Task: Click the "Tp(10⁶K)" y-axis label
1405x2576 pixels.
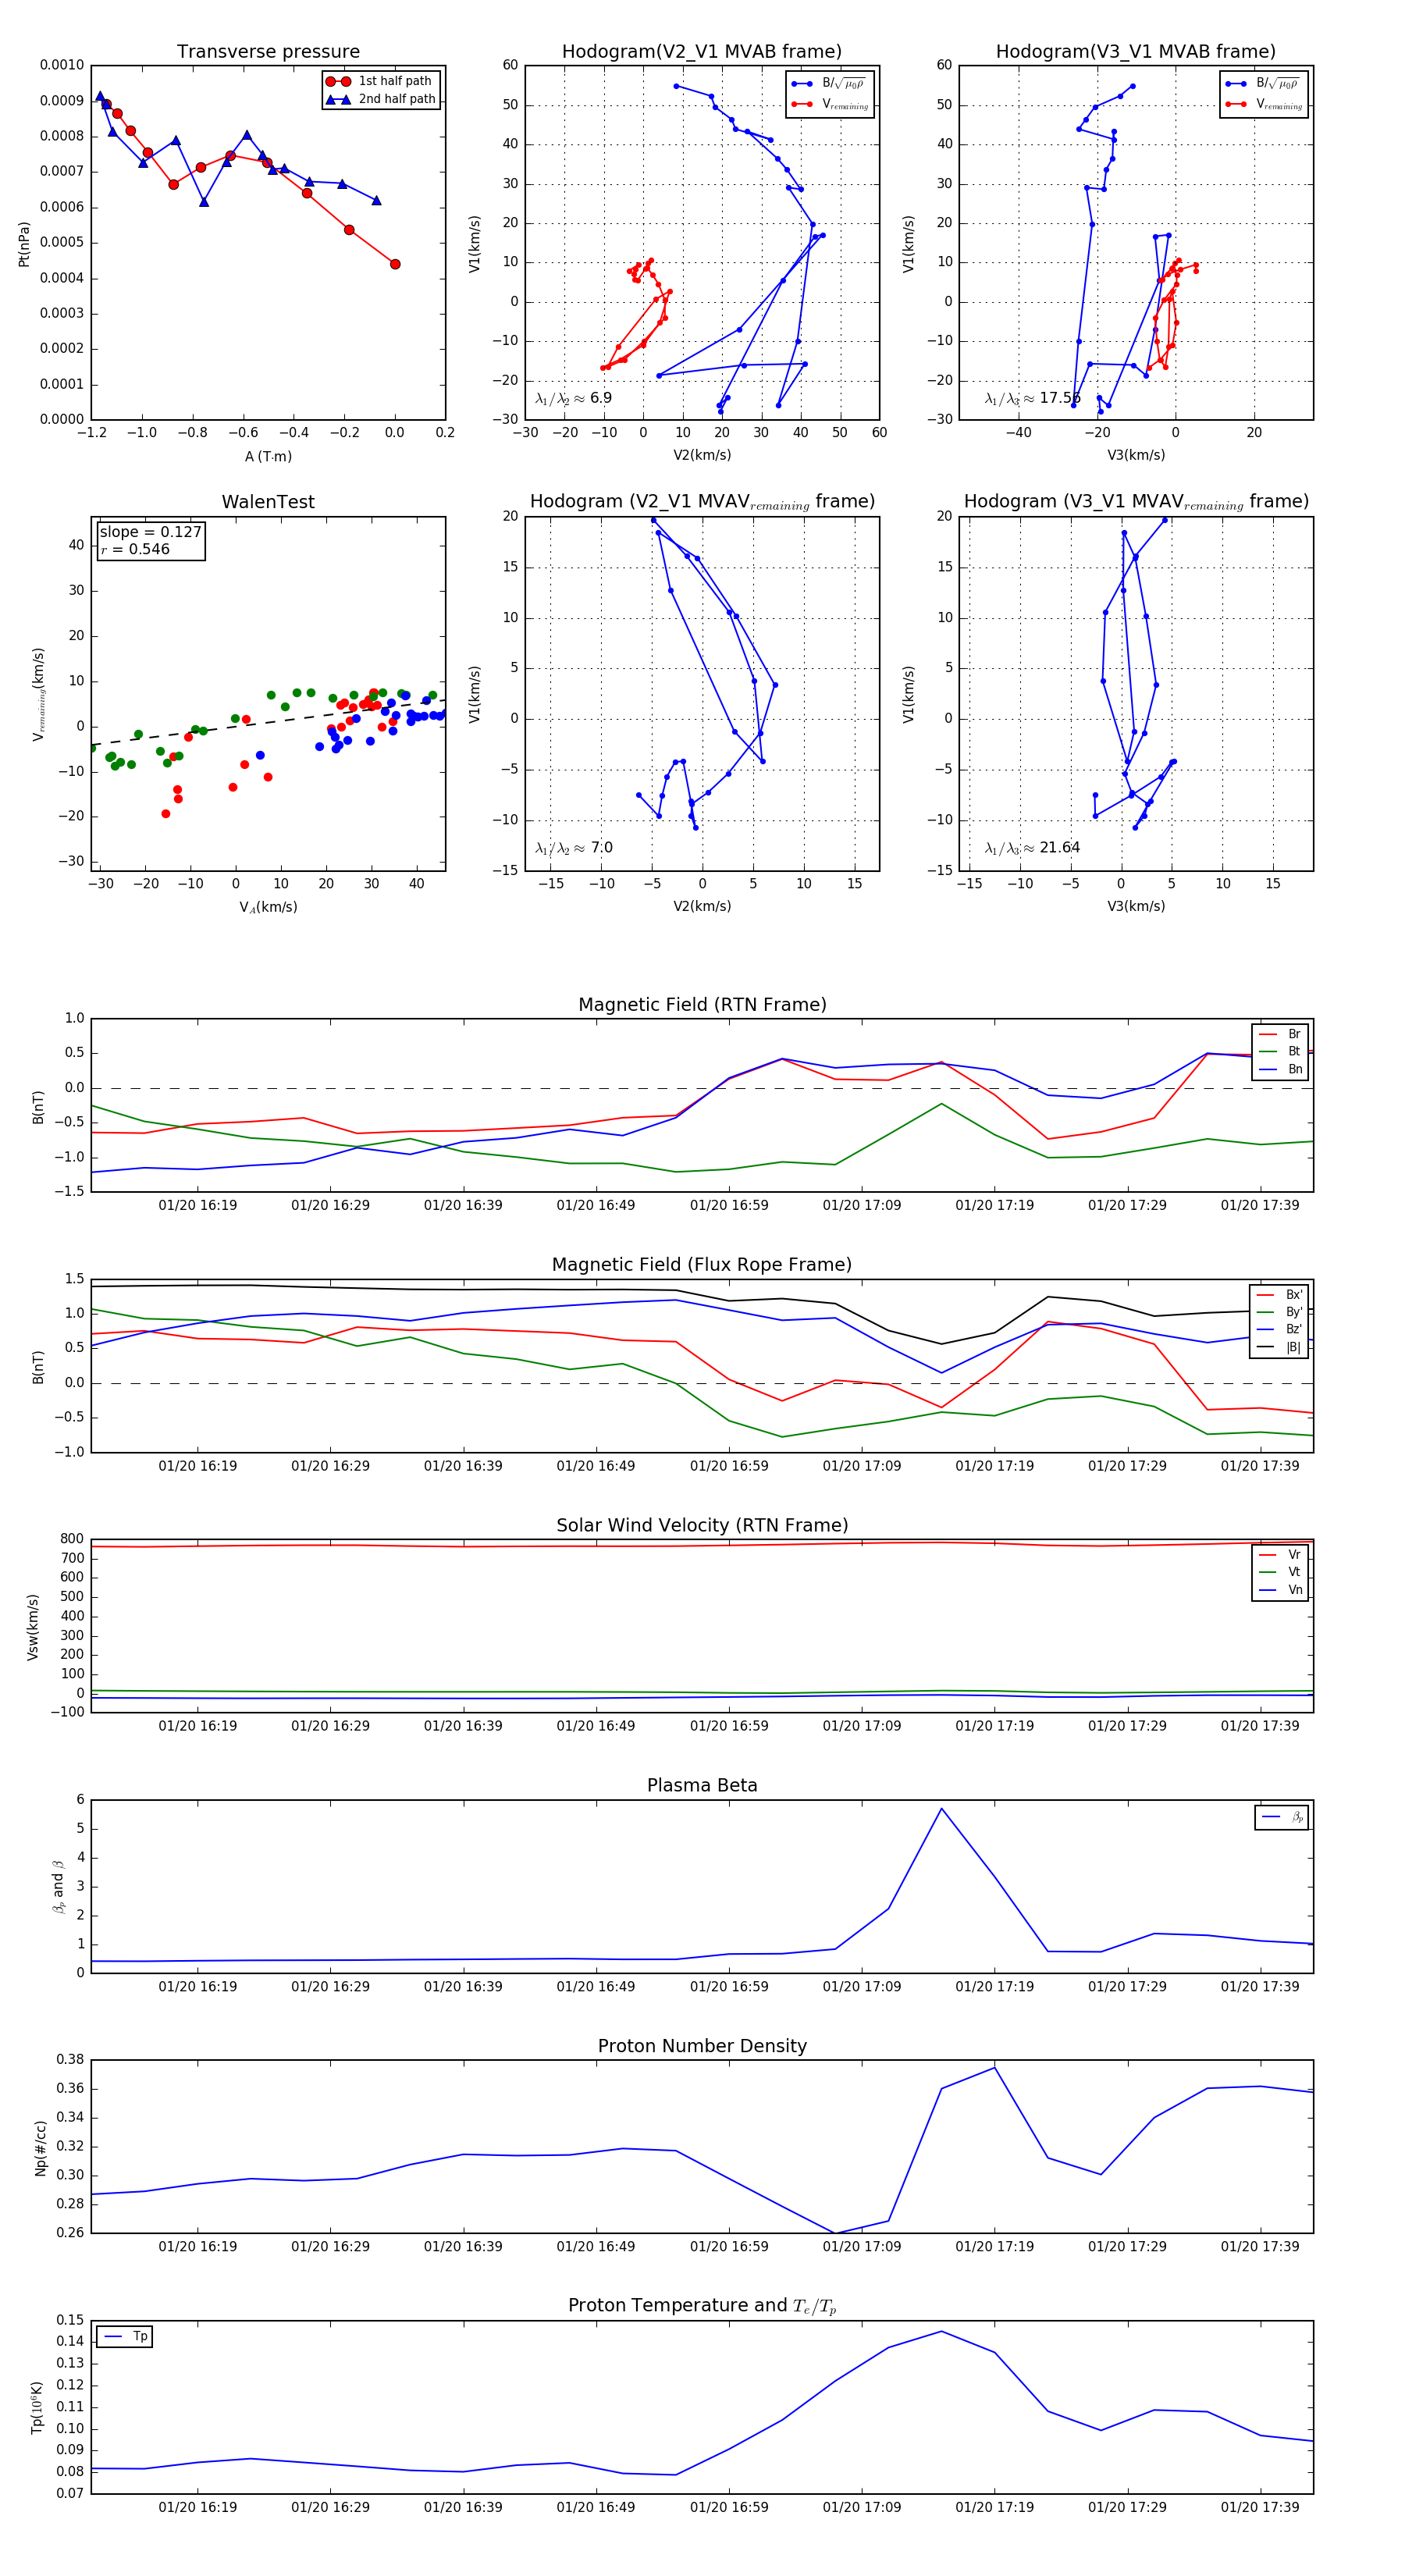Action: tap(37, 2407)
